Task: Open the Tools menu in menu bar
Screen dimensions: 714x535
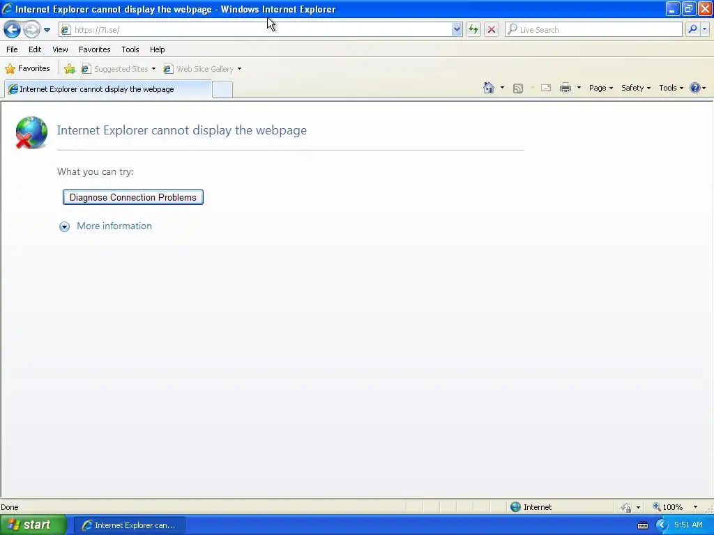Action: tap(130, 49)
